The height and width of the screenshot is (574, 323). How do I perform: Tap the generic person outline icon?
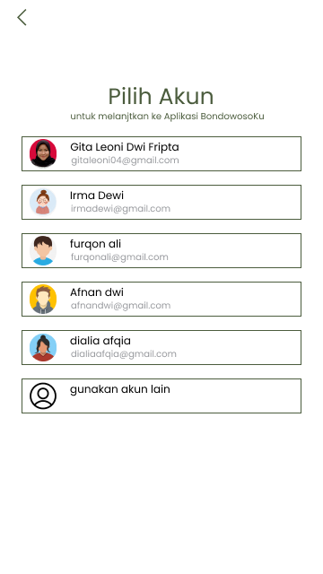click(43, 396)
